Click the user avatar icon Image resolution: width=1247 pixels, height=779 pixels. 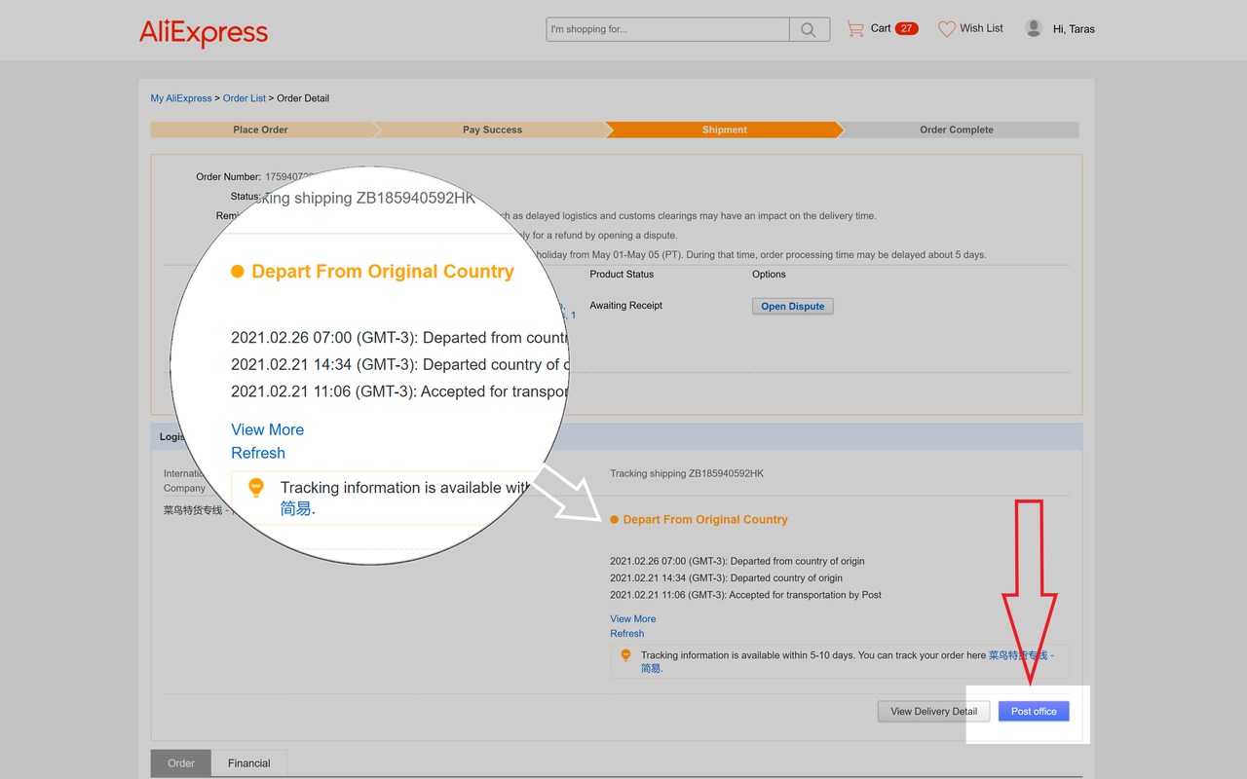point(1034,28)
